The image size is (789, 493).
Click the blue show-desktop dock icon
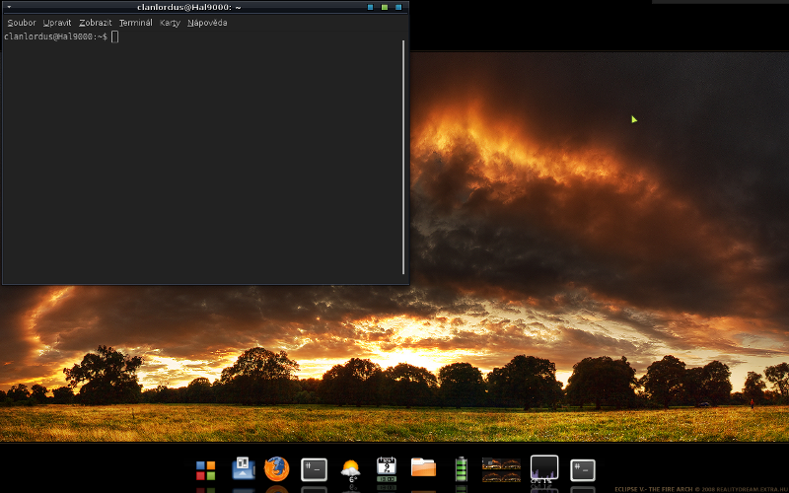click(x=243, y=467)
